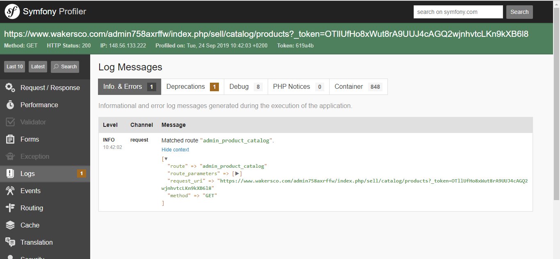Click the Hide context link

[175, 150]
